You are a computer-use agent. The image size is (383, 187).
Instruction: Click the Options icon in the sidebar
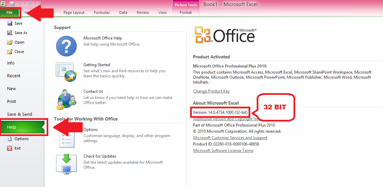click(x=10, y=139)
